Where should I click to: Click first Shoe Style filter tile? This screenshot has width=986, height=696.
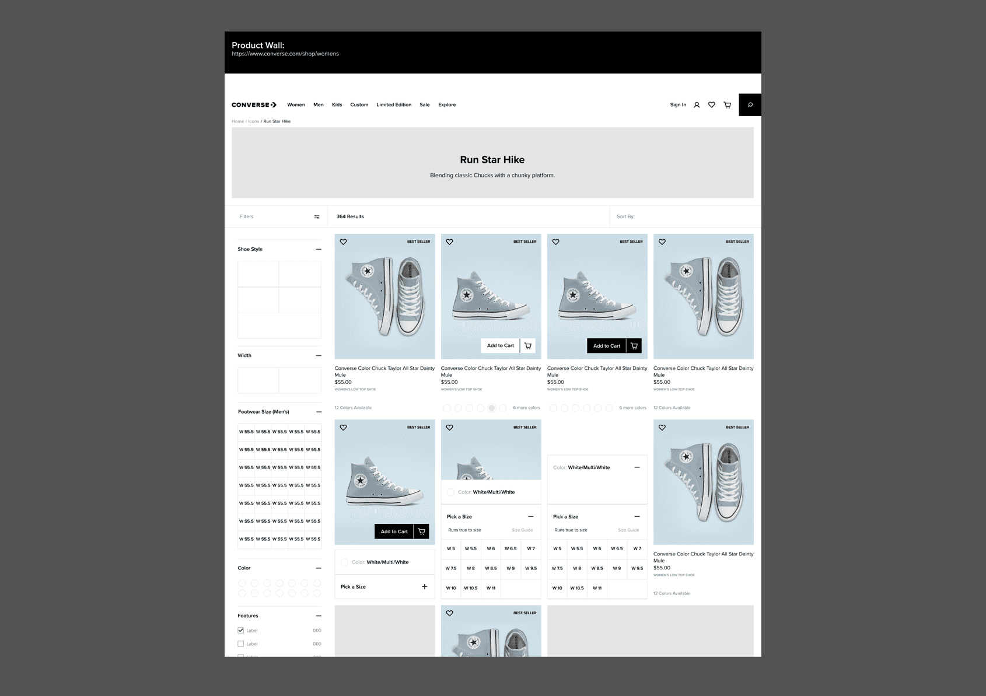[x=258, y=274]
